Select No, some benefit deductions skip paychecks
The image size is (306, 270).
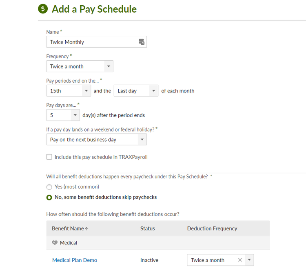tap(49, 198)
